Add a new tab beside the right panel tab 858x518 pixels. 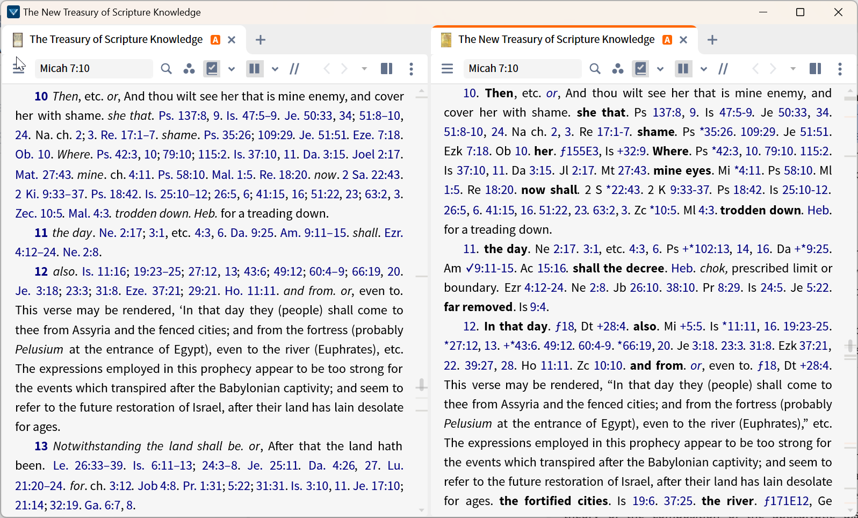(x=712, y=40)
